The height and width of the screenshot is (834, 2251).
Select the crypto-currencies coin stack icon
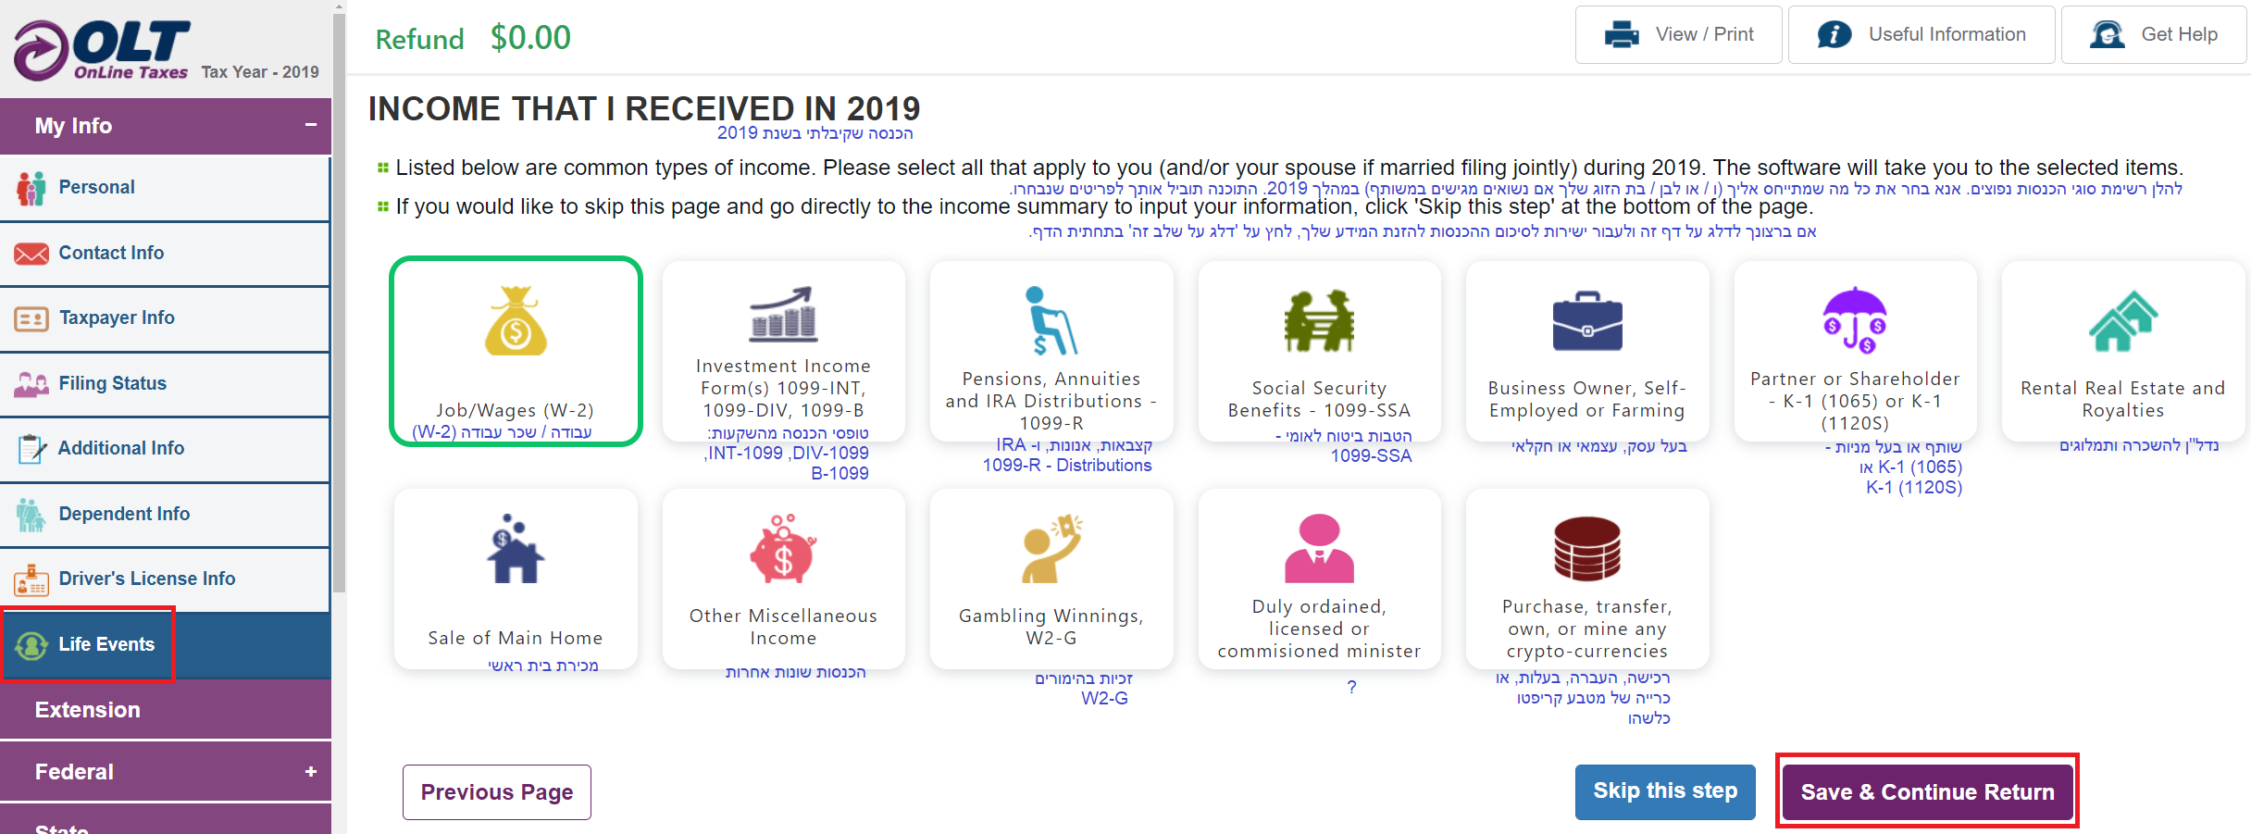(1587, 548)
